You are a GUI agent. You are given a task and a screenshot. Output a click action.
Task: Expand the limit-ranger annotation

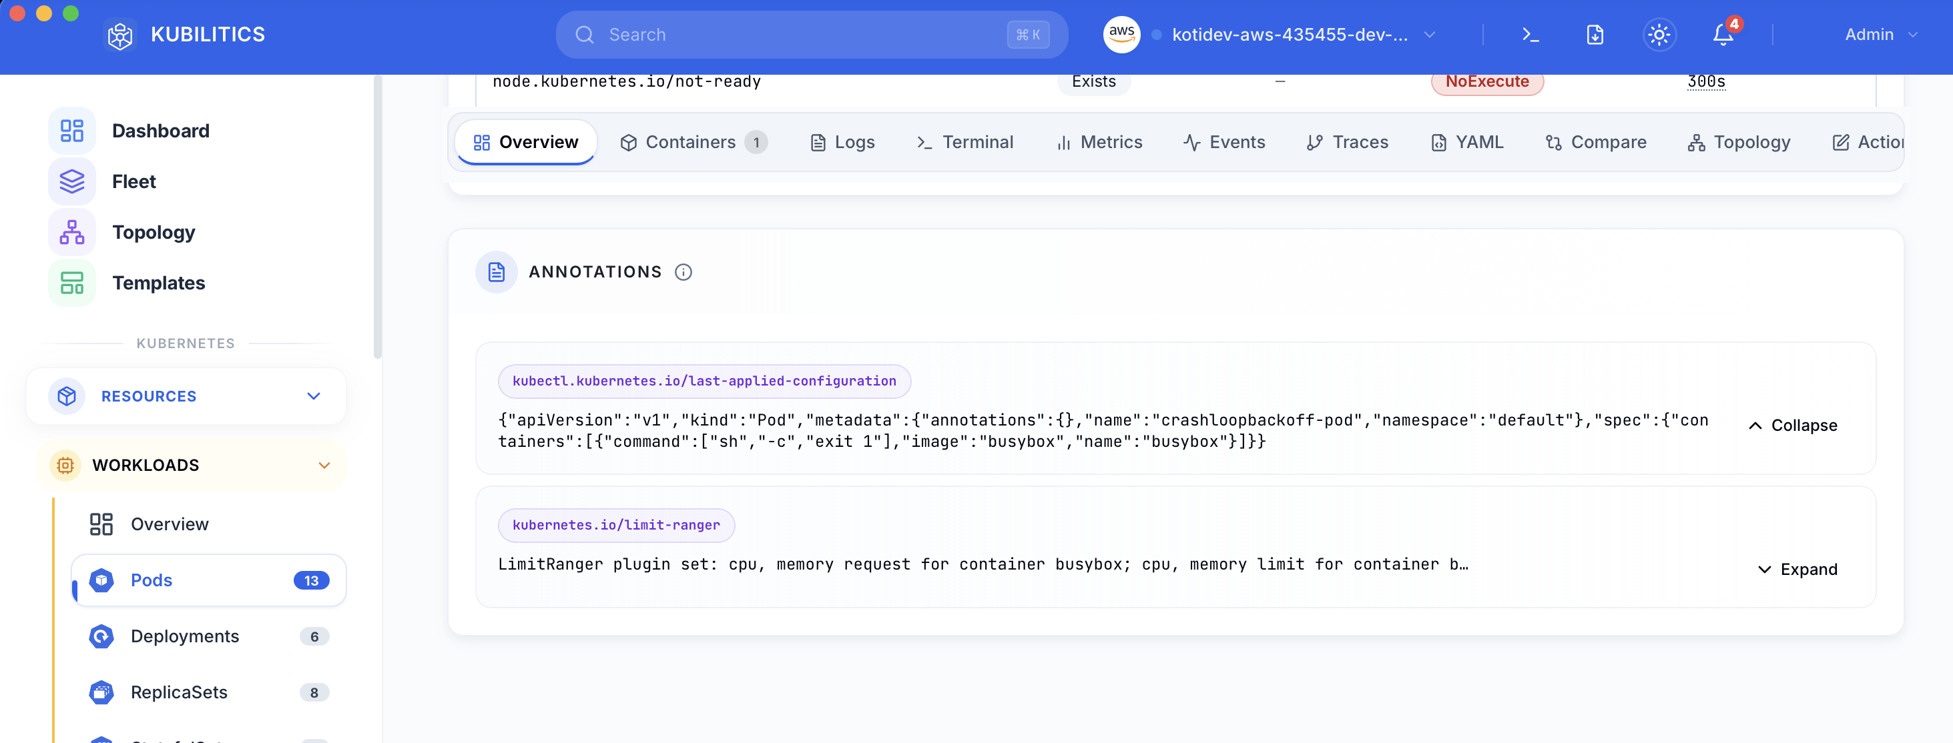(x=1797, y=569)
